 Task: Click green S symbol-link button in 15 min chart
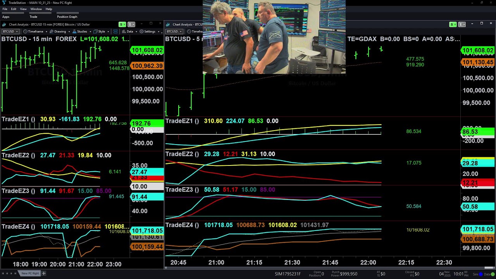point(122,24)
